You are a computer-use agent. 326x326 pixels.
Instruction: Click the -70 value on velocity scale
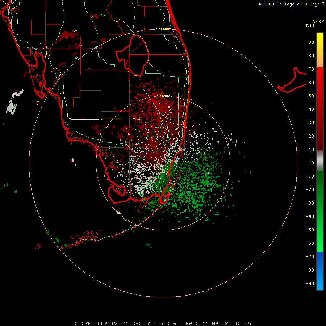coord(310,257)
